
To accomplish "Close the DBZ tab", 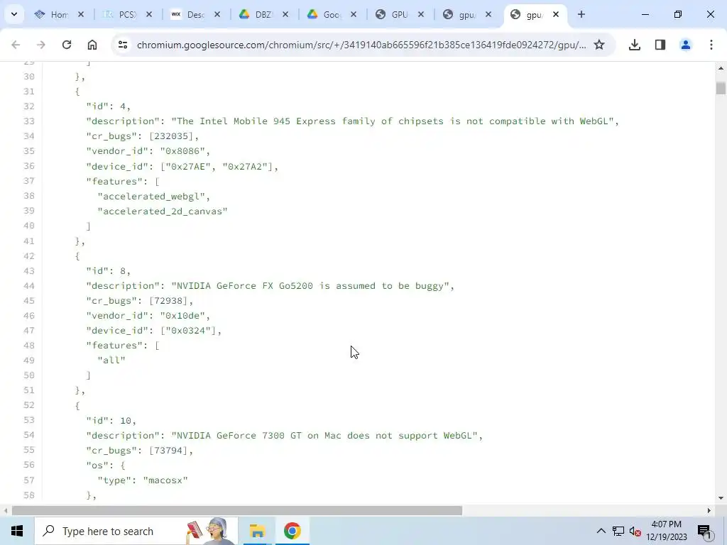I will point(285,14).
